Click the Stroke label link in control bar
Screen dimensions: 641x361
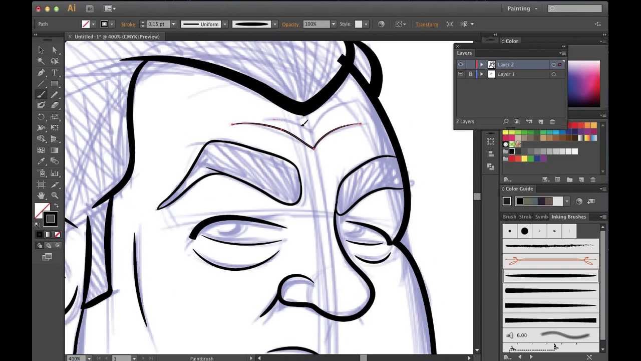tap(128, 24)
